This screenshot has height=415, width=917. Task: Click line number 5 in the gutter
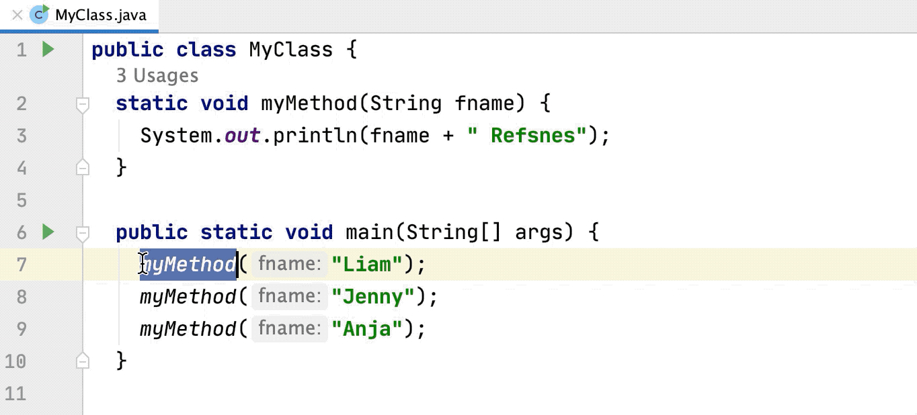pyautogui.click(x=22, y=200)
